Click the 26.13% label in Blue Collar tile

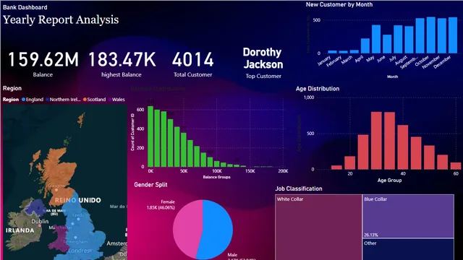371,235
